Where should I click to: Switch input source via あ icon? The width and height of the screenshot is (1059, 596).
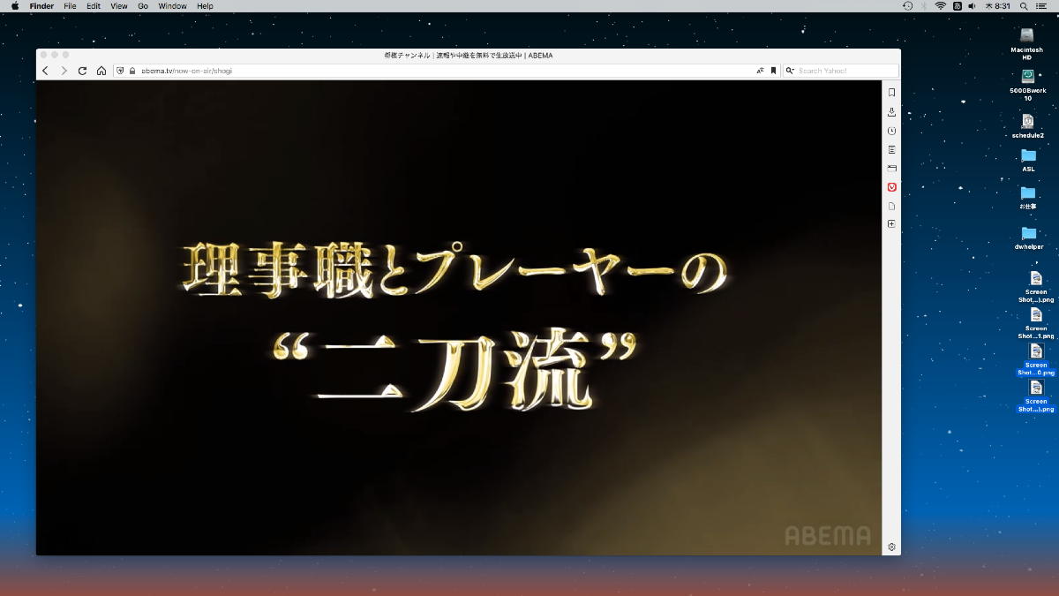click(x=957, y=6)
